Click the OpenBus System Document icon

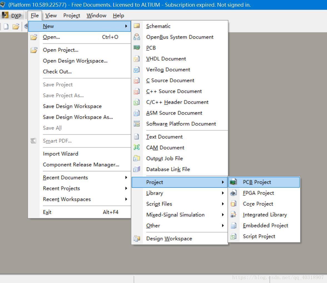137,37
